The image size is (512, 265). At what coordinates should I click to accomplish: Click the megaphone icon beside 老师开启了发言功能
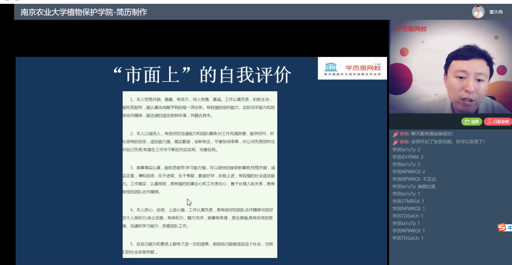point(396,142)
